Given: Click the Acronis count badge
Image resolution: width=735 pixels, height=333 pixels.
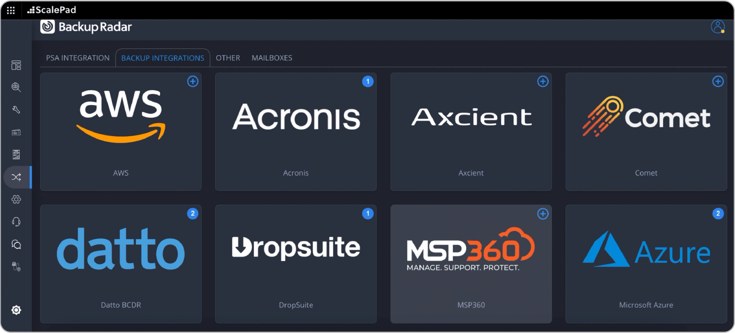Looking at the screenshot, I should [x=368, y=81].
